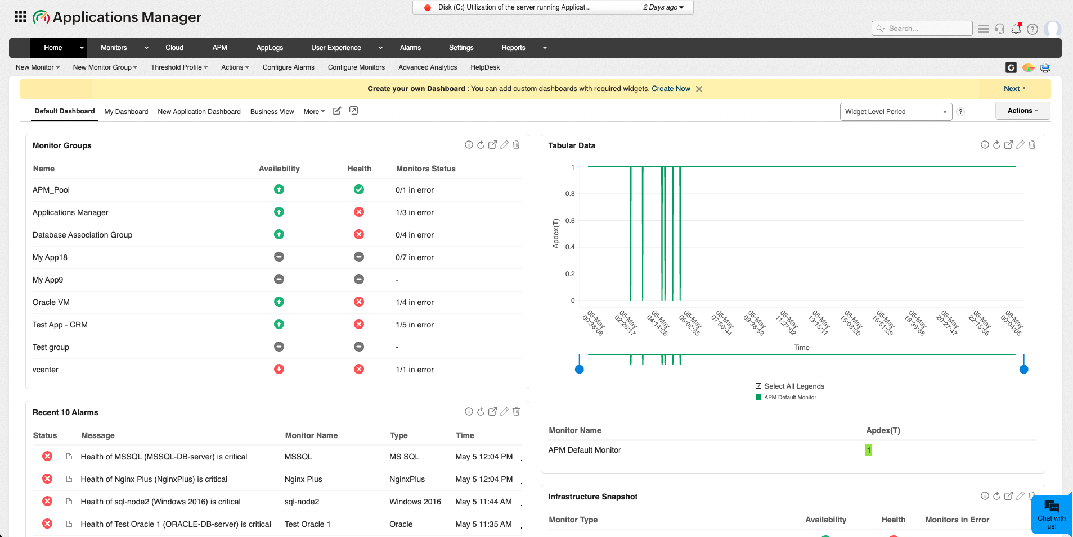
Task: Click the critical status icon for the MSSQL alarm
Action: (x=47, y=456)
